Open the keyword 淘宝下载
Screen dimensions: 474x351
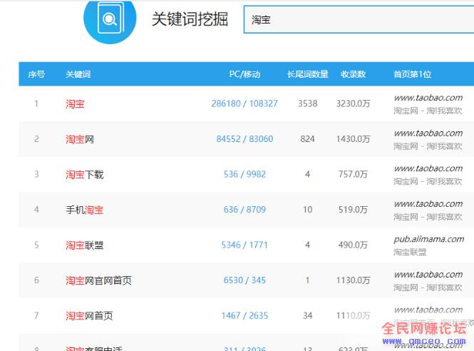(x=84, y=175)
